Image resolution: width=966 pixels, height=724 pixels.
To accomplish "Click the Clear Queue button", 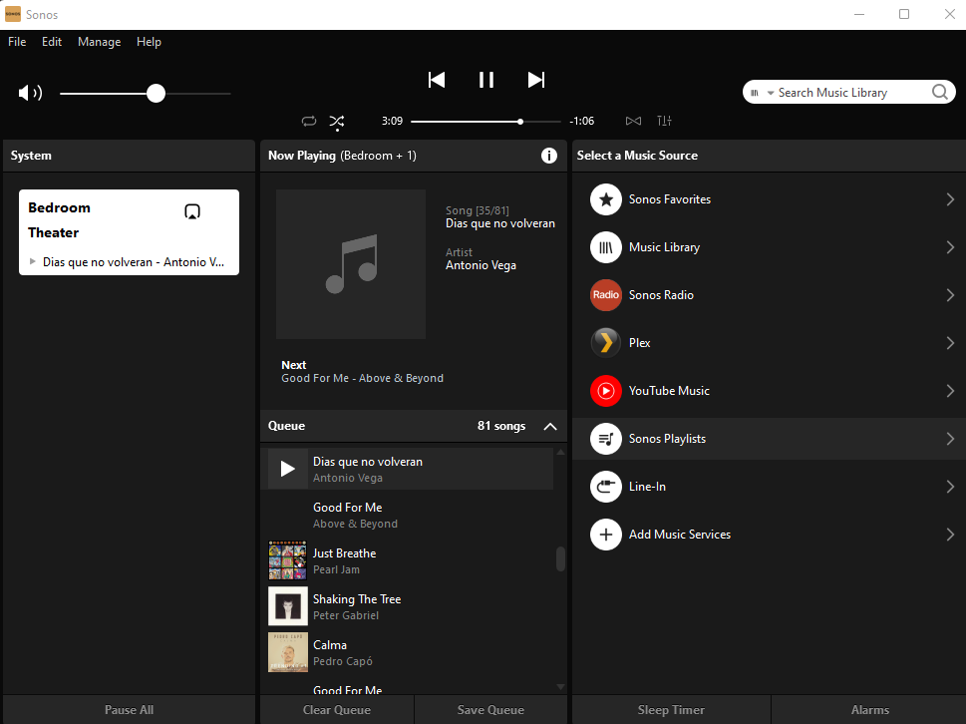I will click(337, 710).
